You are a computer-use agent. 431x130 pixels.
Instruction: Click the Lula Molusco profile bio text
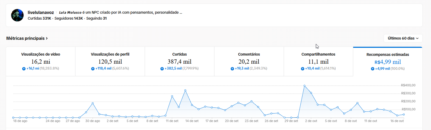coord(120,12)
